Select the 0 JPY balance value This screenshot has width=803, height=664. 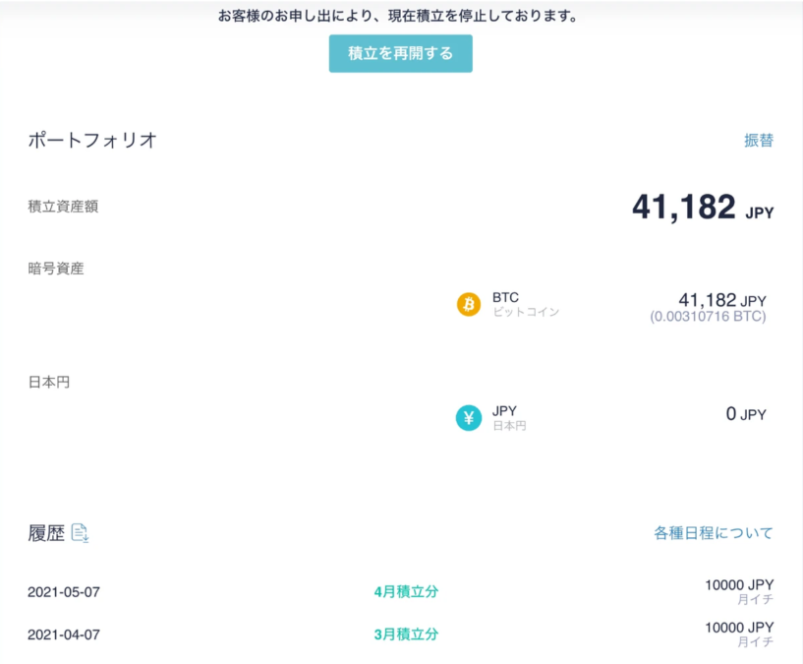click(x=746, y=414)
